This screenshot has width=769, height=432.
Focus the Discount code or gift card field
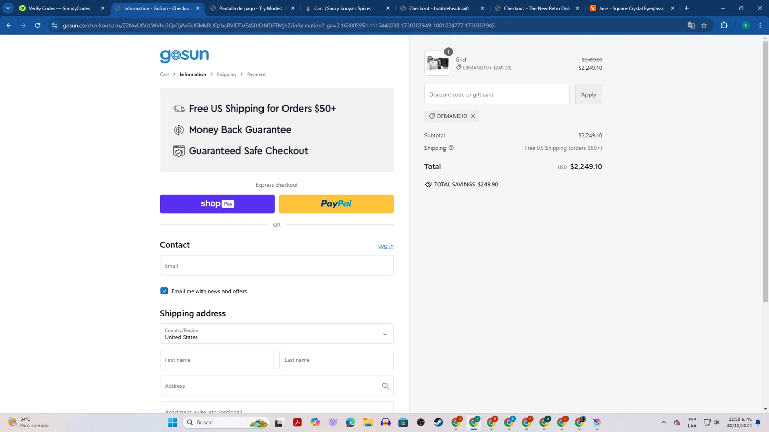[497, 94]
